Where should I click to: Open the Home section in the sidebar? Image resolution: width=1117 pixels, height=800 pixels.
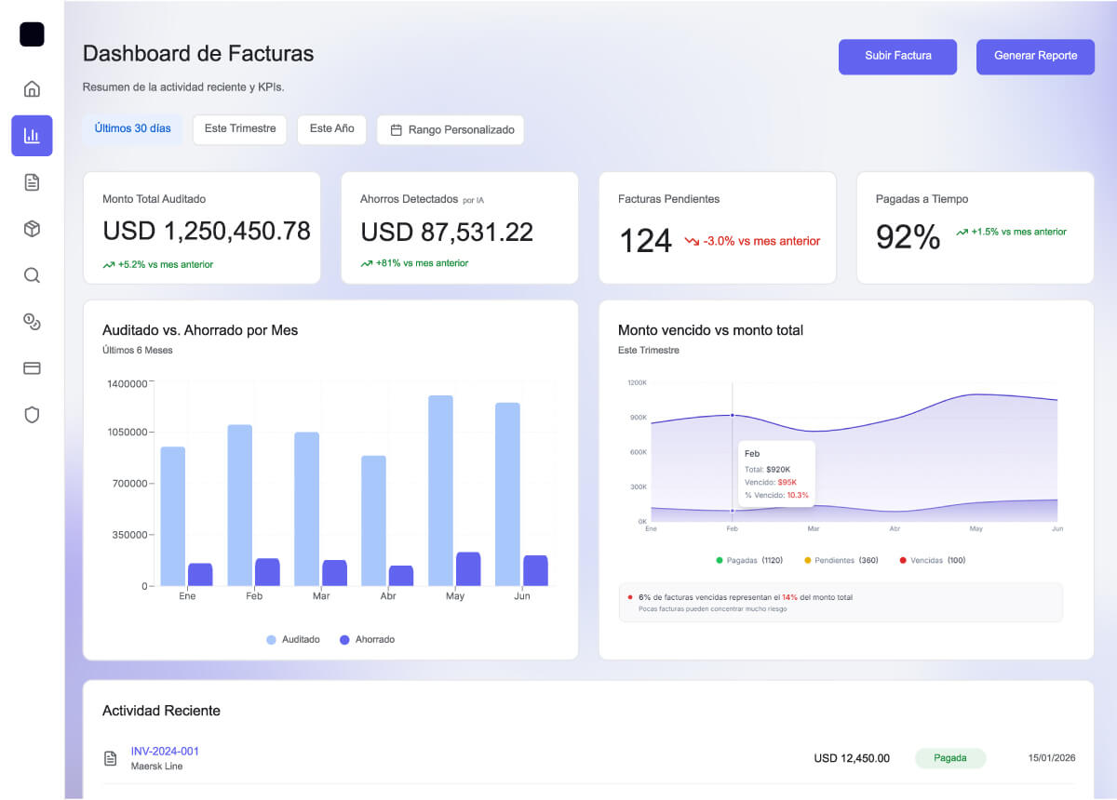(x=32, y=88)
